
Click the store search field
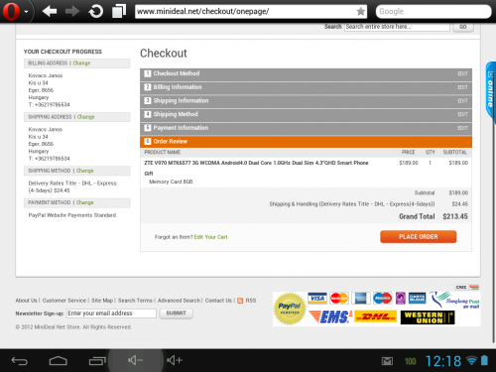coord(397,27)
